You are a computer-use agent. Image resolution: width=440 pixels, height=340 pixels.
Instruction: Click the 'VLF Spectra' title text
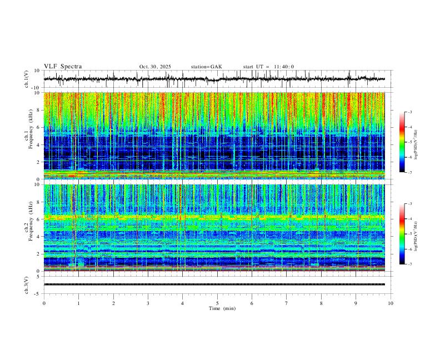click(x=63, y=67)
